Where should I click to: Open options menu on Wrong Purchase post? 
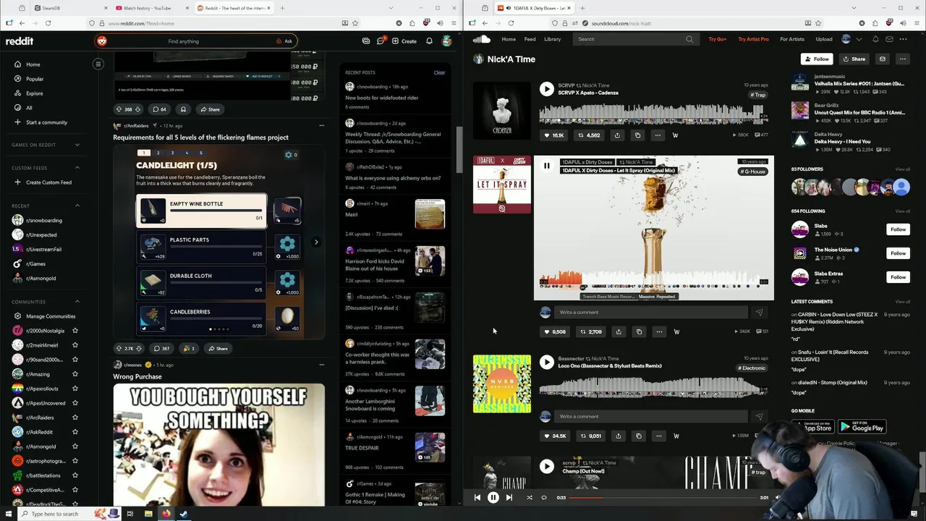(x=322, y=365)
